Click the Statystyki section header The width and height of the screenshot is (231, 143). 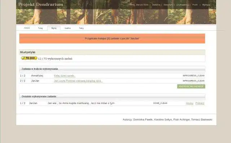[112, 52]
